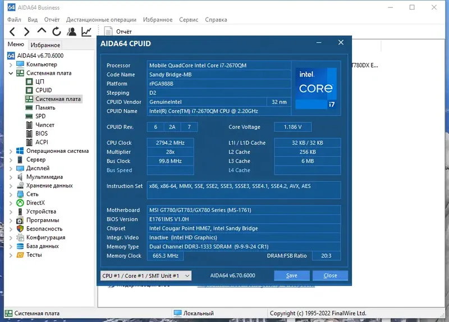Click the CPU Clock 2794.2 MHz value
This screenshot has height=322, width=449.
(x=171, y=143)
